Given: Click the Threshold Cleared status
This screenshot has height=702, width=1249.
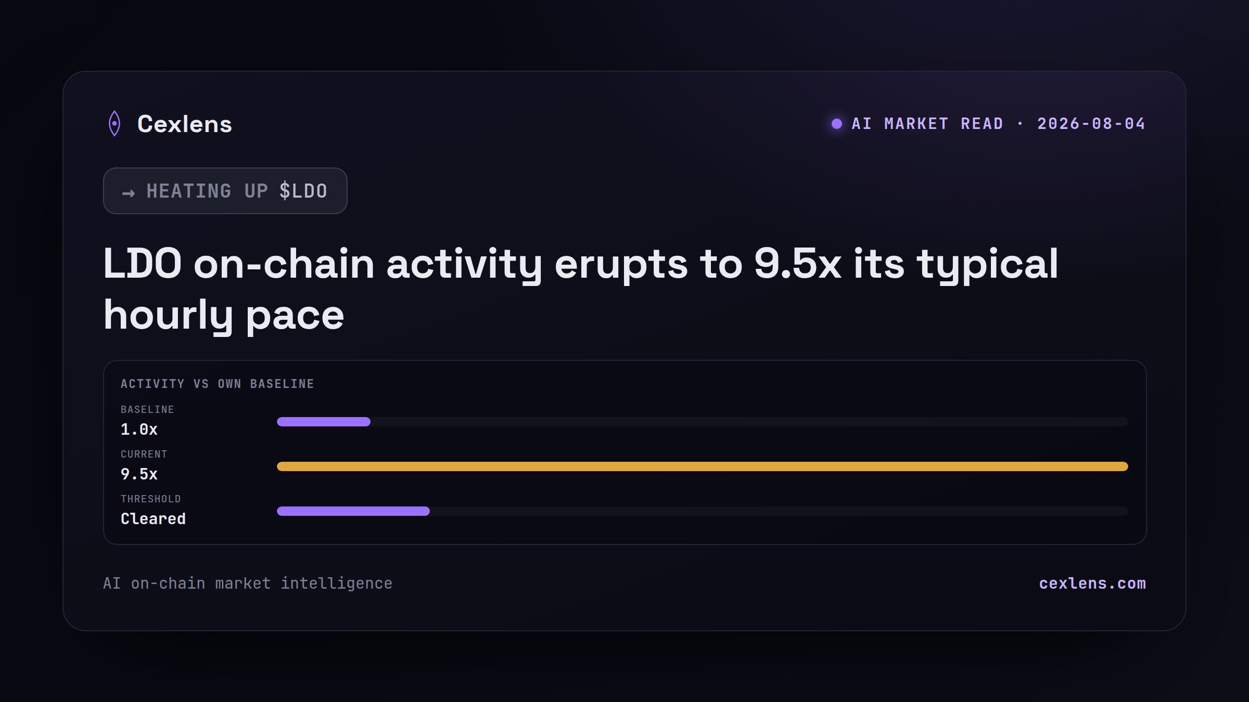Looking at the screenshot, I should pyautogui.click(x=153, y=519).
